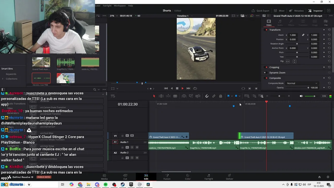
Task: Open the Mixer panel button
Action: 279,11
